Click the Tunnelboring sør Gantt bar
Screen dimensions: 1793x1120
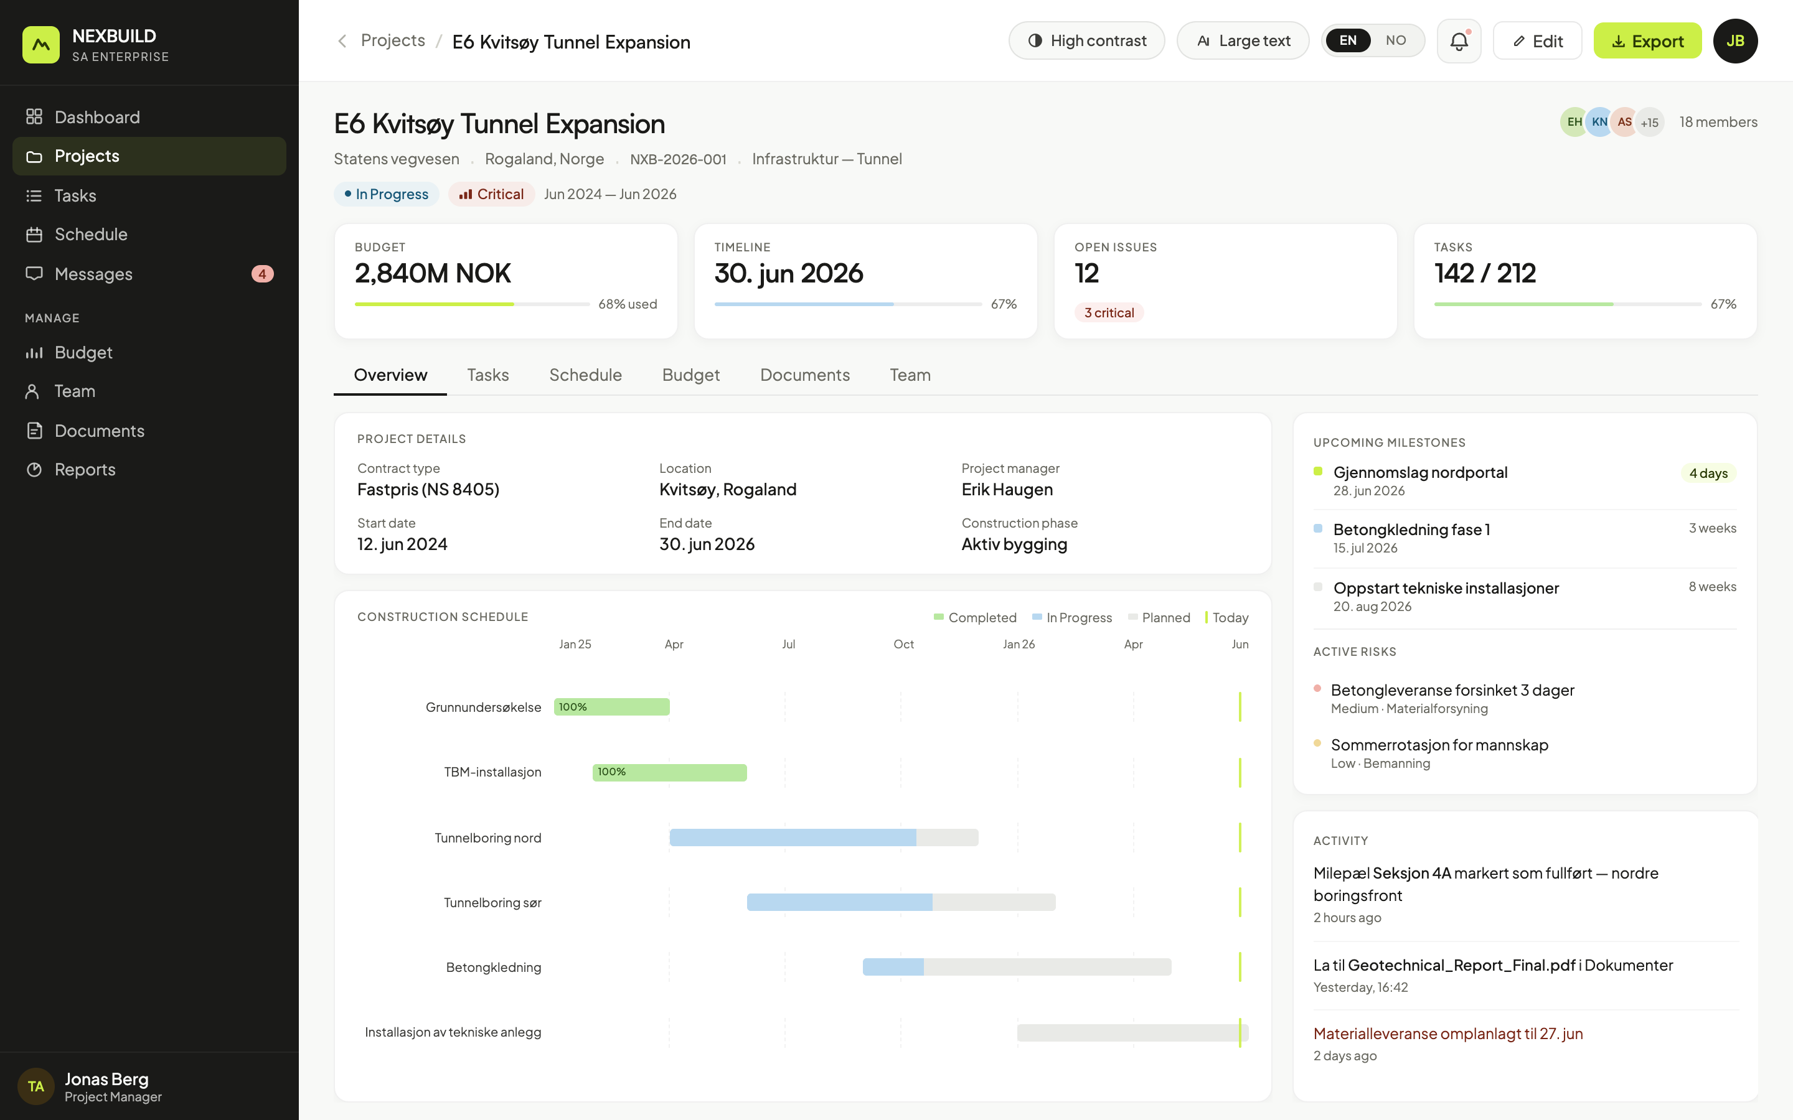[901, 902]
